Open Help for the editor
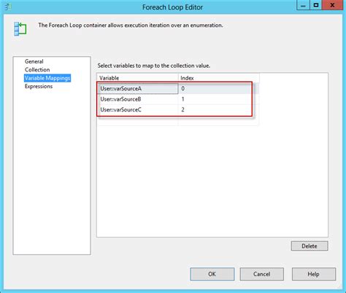The height and width of the screenshot is (293, 346). 314,274
